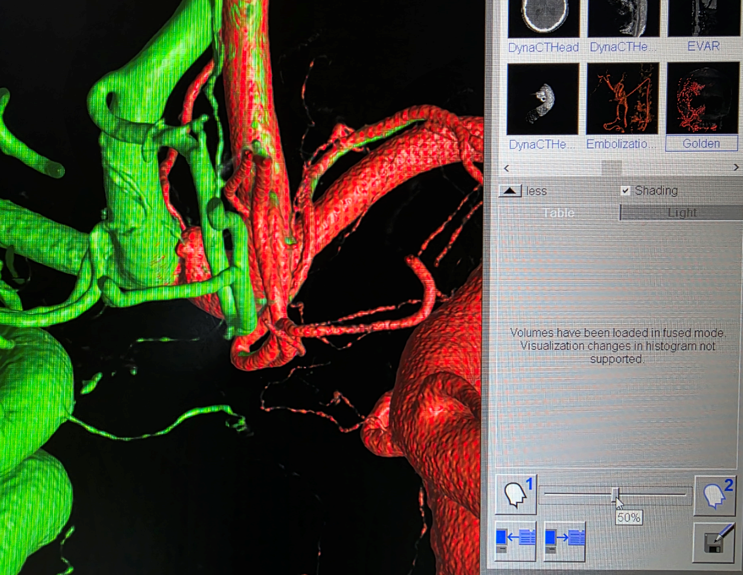This screenshot has width=743, height=575.
Task: Collapse options with the 'less' arrow
Action: coord(511,191)
